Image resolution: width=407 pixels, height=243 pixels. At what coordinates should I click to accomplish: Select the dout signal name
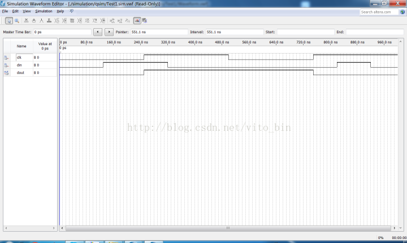(20, 73)
